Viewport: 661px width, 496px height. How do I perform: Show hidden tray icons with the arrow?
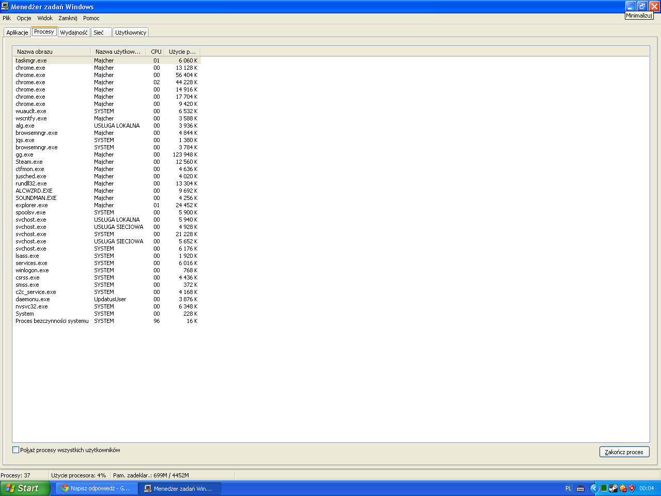click(x=594, y=488)
